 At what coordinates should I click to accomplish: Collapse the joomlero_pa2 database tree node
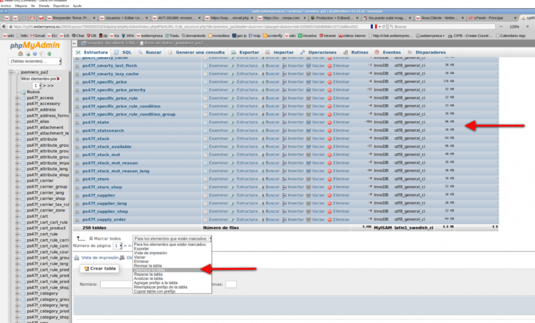[11, 72]
